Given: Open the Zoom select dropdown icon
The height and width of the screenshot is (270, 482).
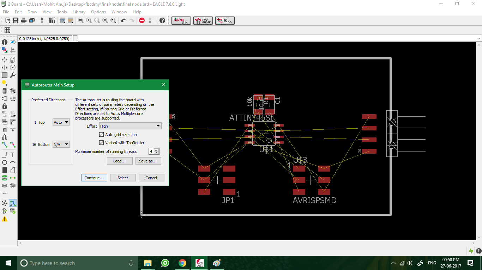Looking at the screenshot, I should click(113, 21).
